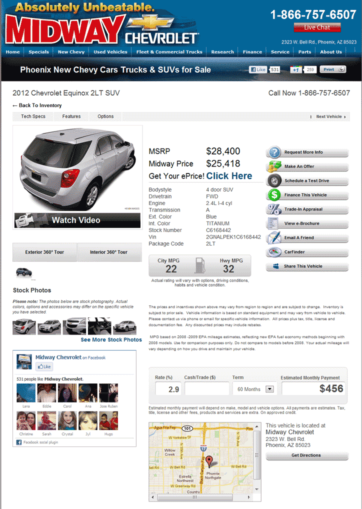Open the Home menu item
The height and width of the screenshot is (509, 362).
tap(12, 52)
